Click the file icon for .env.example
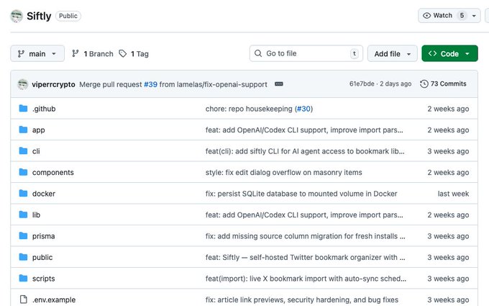 coord(23,299)
